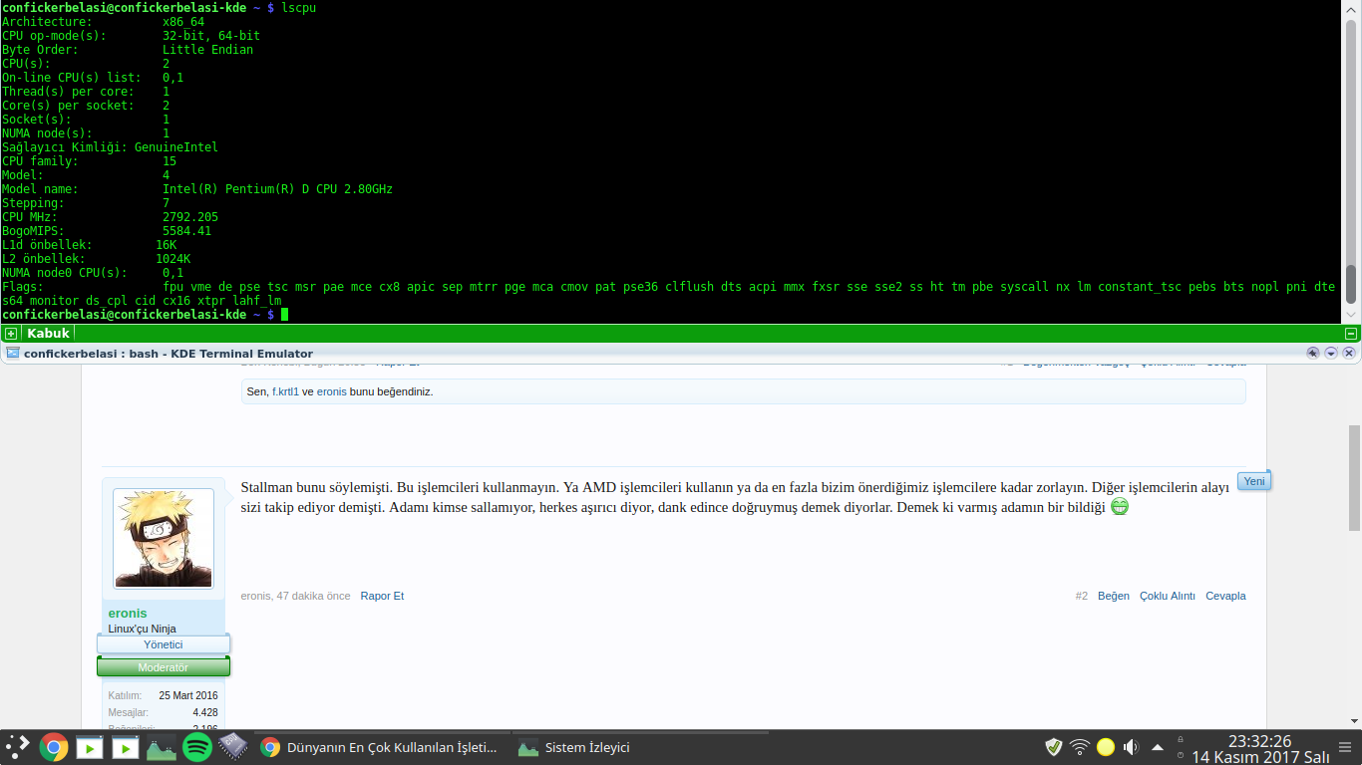Screen dimensions: 1362x765
Task: Click the Yeni marker on the post
Action: [1254, 481]
